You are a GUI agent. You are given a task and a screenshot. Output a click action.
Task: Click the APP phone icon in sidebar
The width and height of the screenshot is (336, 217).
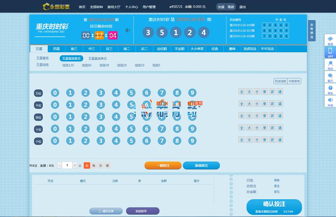(330, 52)
